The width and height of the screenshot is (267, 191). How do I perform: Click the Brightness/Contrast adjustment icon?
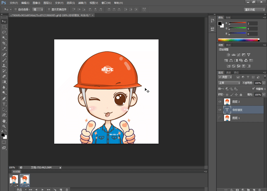(x=228, y=55)
